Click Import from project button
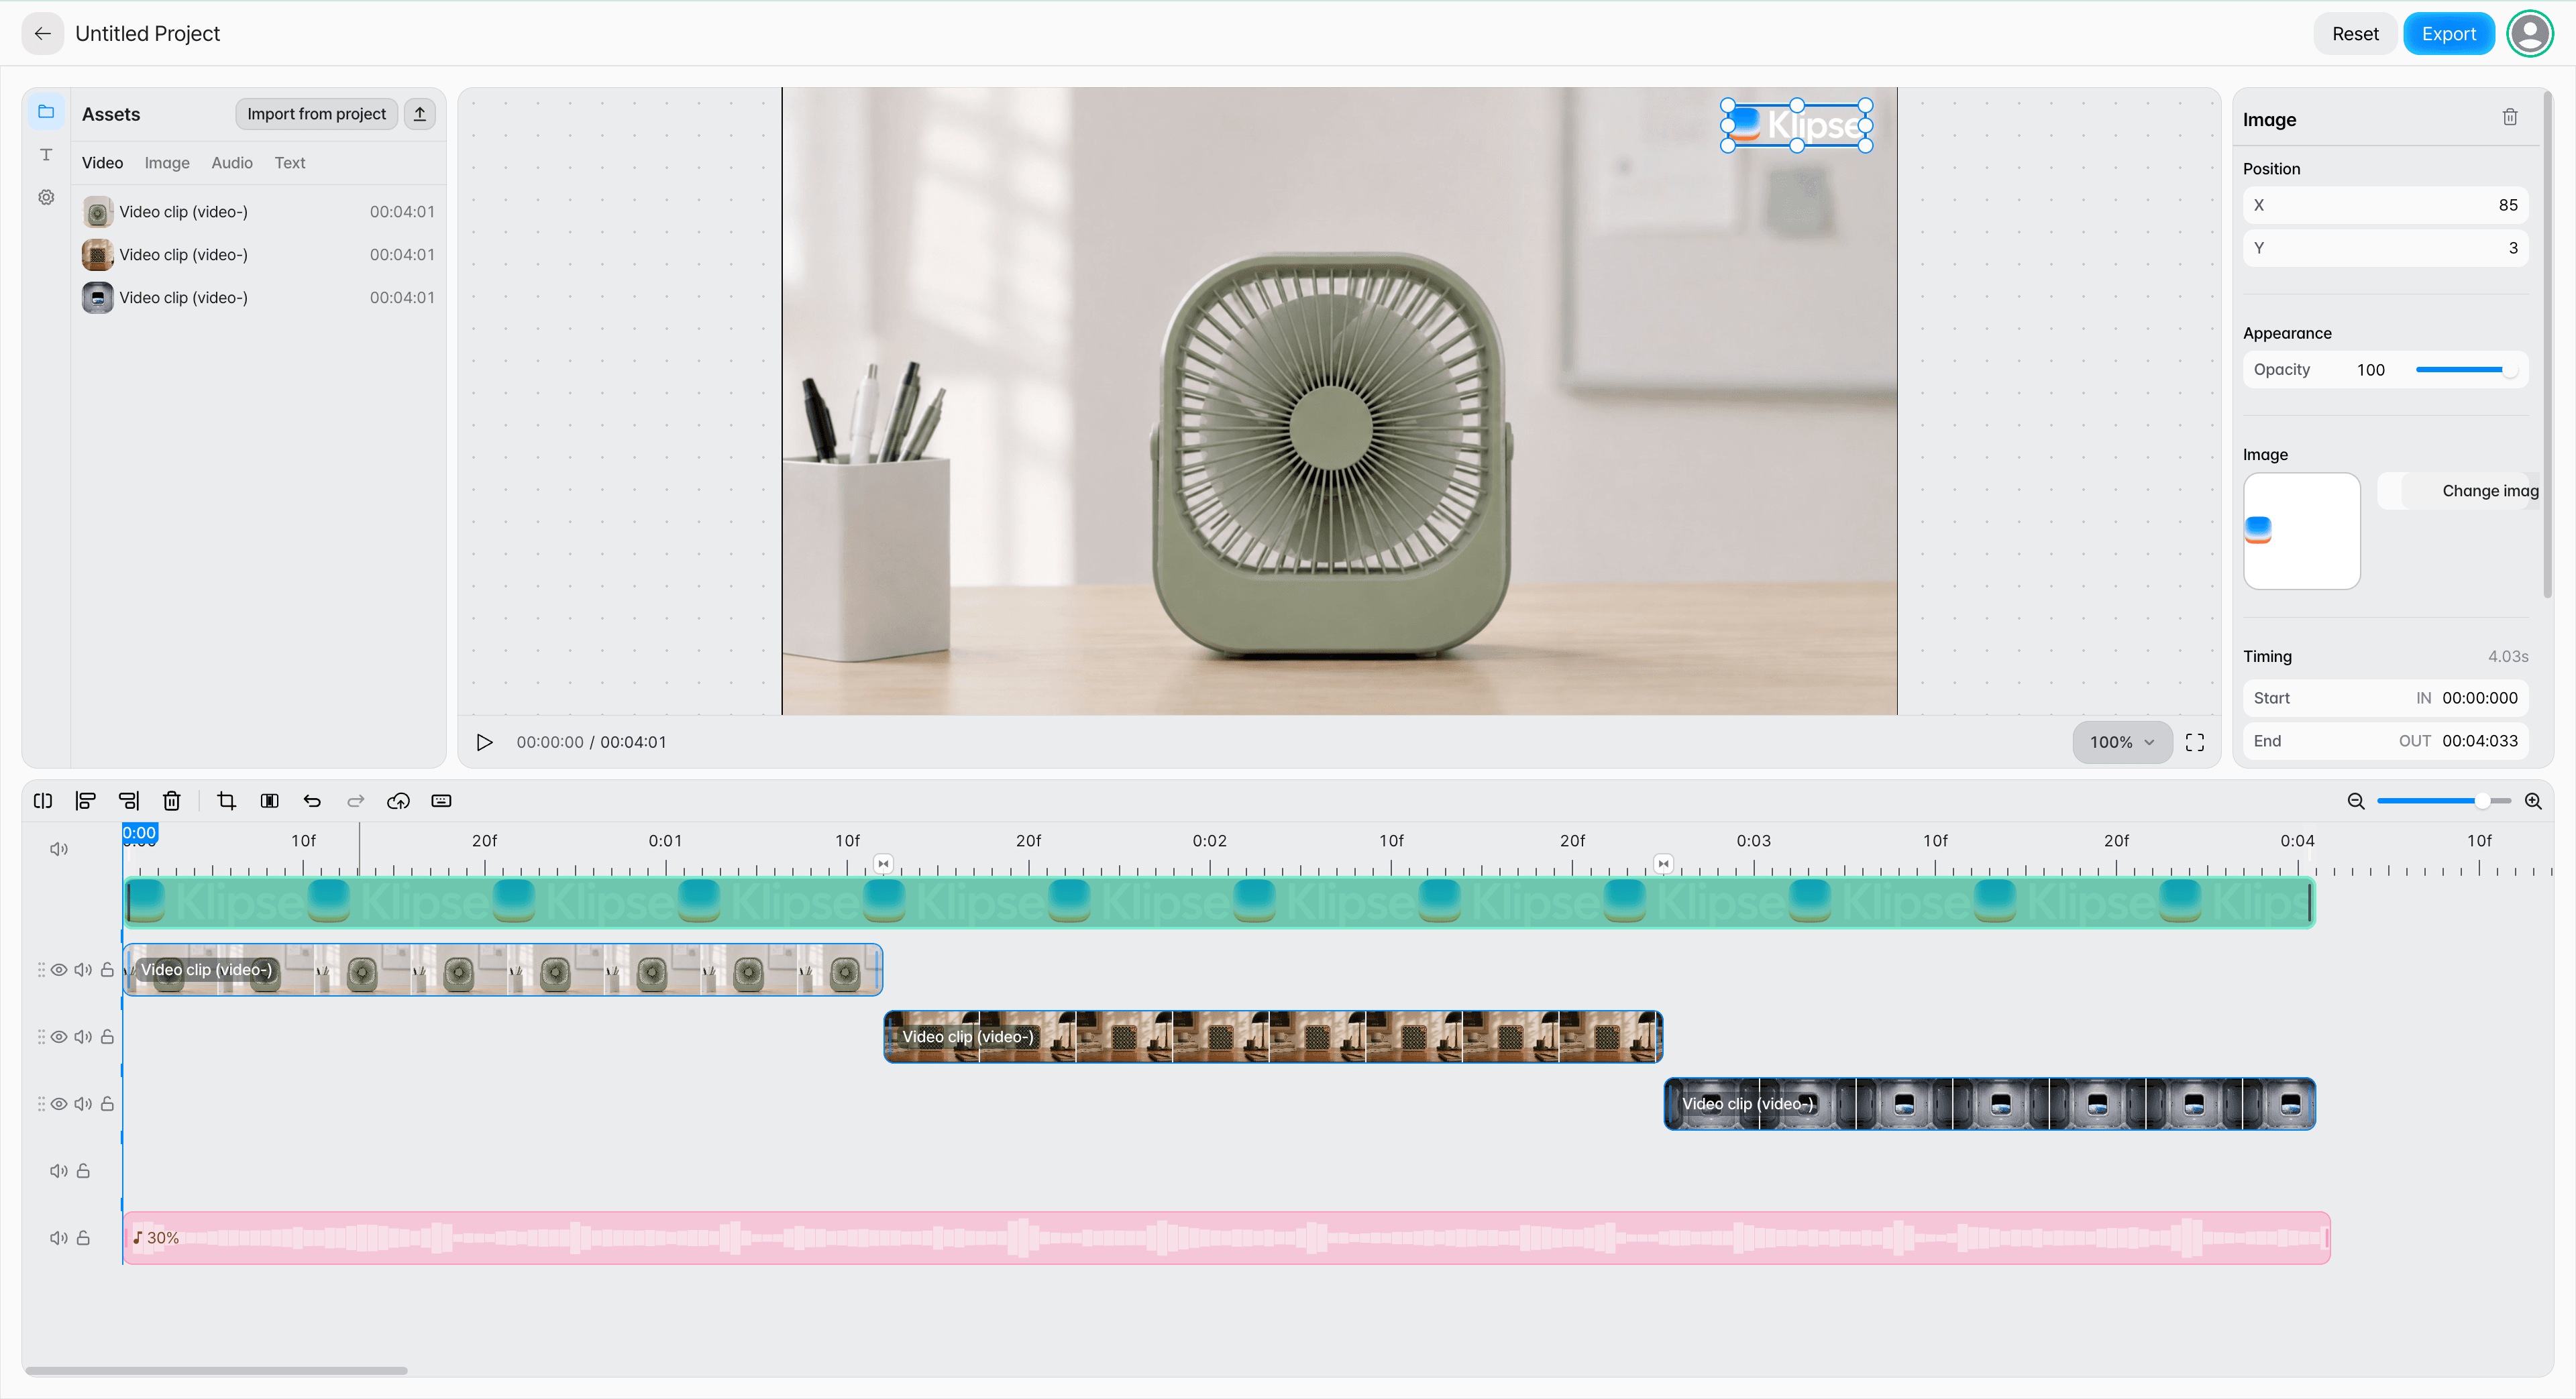Image resolution: width=2576 pixels, height=1399 pixels. pos(316,114)
